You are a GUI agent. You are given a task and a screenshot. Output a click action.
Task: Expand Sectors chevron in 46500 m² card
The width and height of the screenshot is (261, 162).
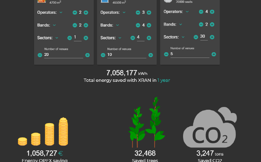[120, 38]
